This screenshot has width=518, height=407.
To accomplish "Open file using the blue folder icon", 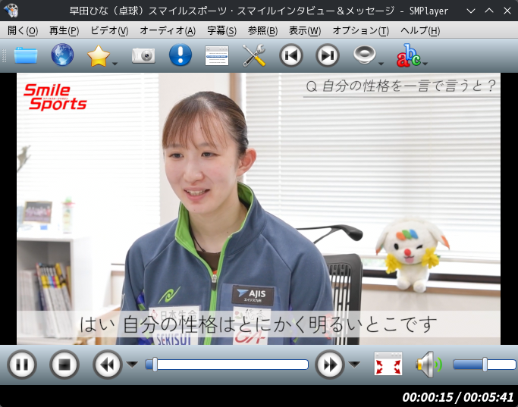I will [x=26, y=55].
